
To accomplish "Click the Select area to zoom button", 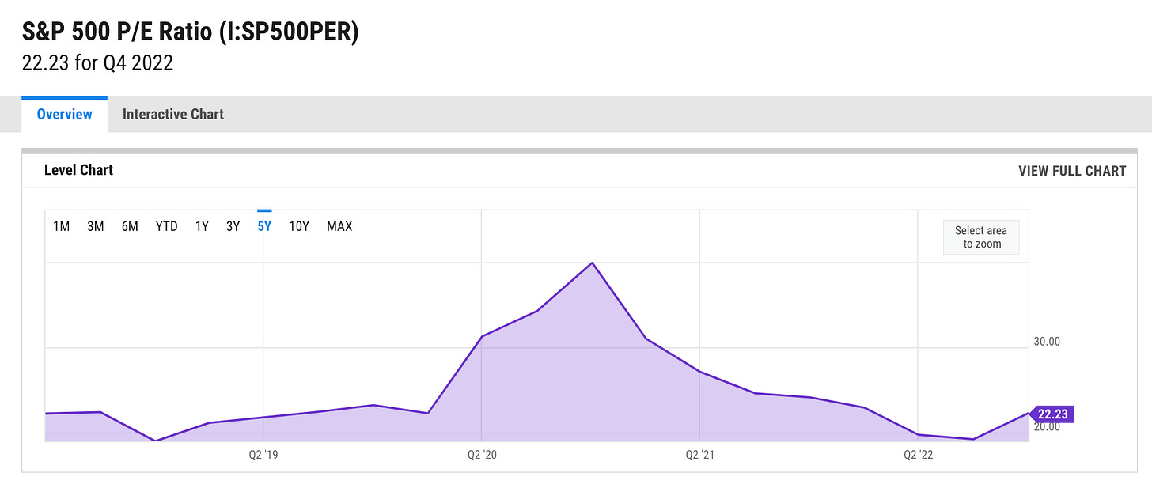I will [981, 237].
